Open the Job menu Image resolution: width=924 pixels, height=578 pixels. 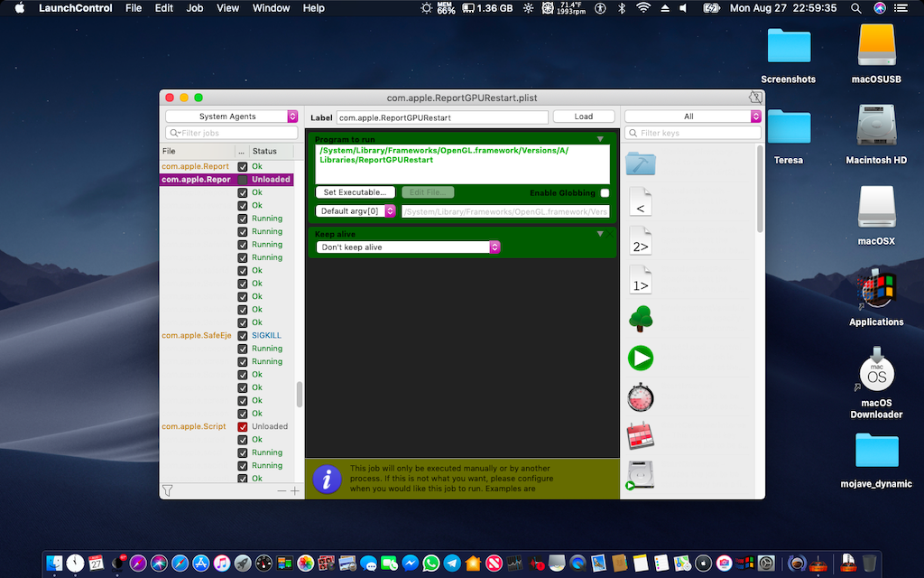coord(195,8)
